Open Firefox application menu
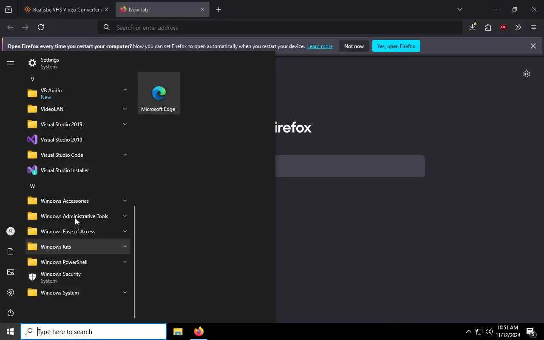The height and width of the screenshot is (340, 544). (534, 27)
